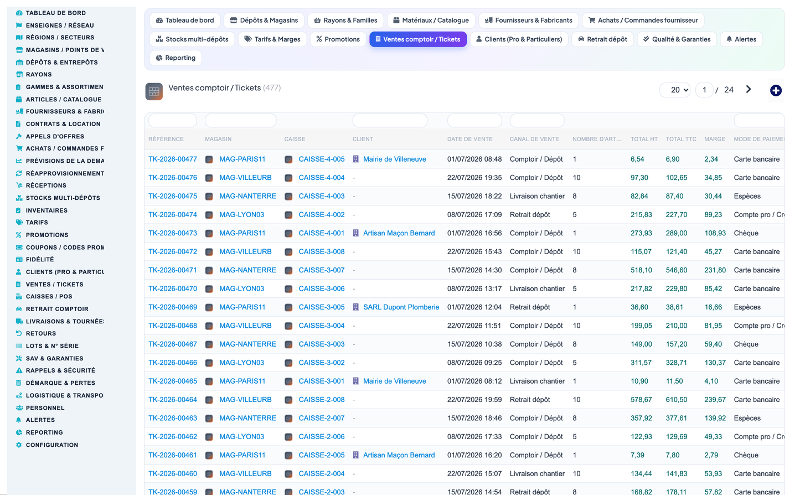Open Ventes / Tickets in the sidebar

pos(54,285)
